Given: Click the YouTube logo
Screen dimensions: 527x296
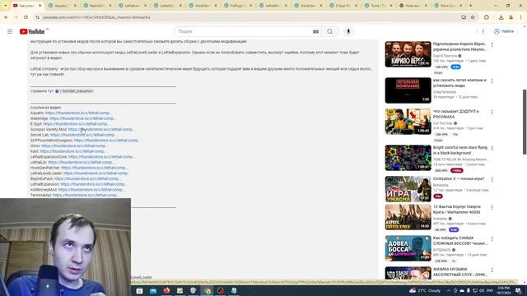Looking at the screenshot, I should coord(32,31).
